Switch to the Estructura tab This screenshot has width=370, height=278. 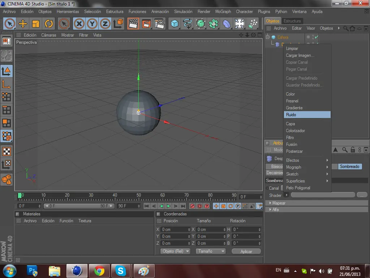(292, 21)
